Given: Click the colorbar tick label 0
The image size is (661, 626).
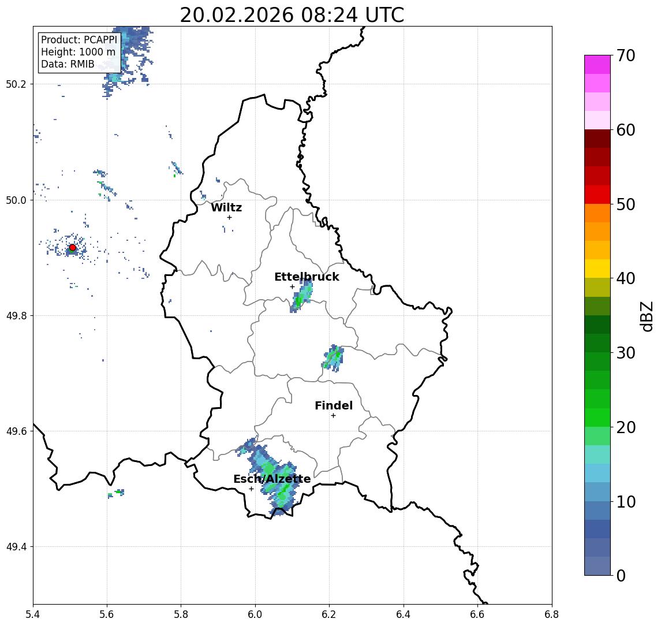Looking at the screenshot, I should (621, 575).
